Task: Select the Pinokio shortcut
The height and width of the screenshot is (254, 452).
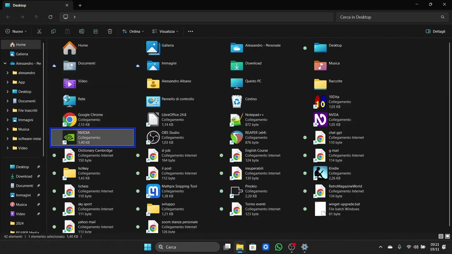Action: pos(260,191)
